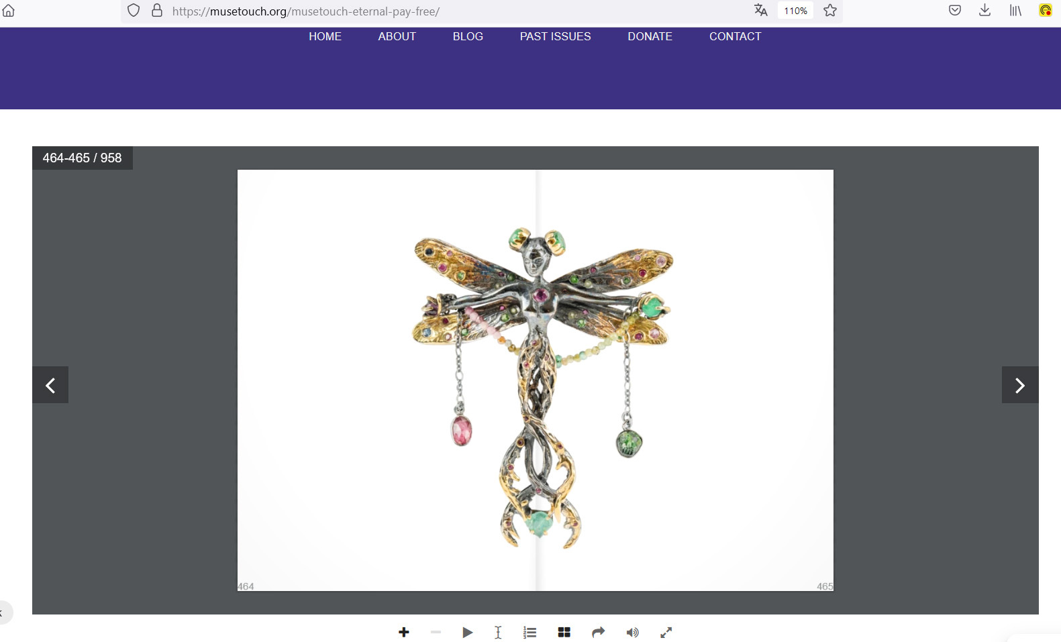Activate the text selection cursor tool
The height and width of the screenshot is (642, 1061).
498,632
